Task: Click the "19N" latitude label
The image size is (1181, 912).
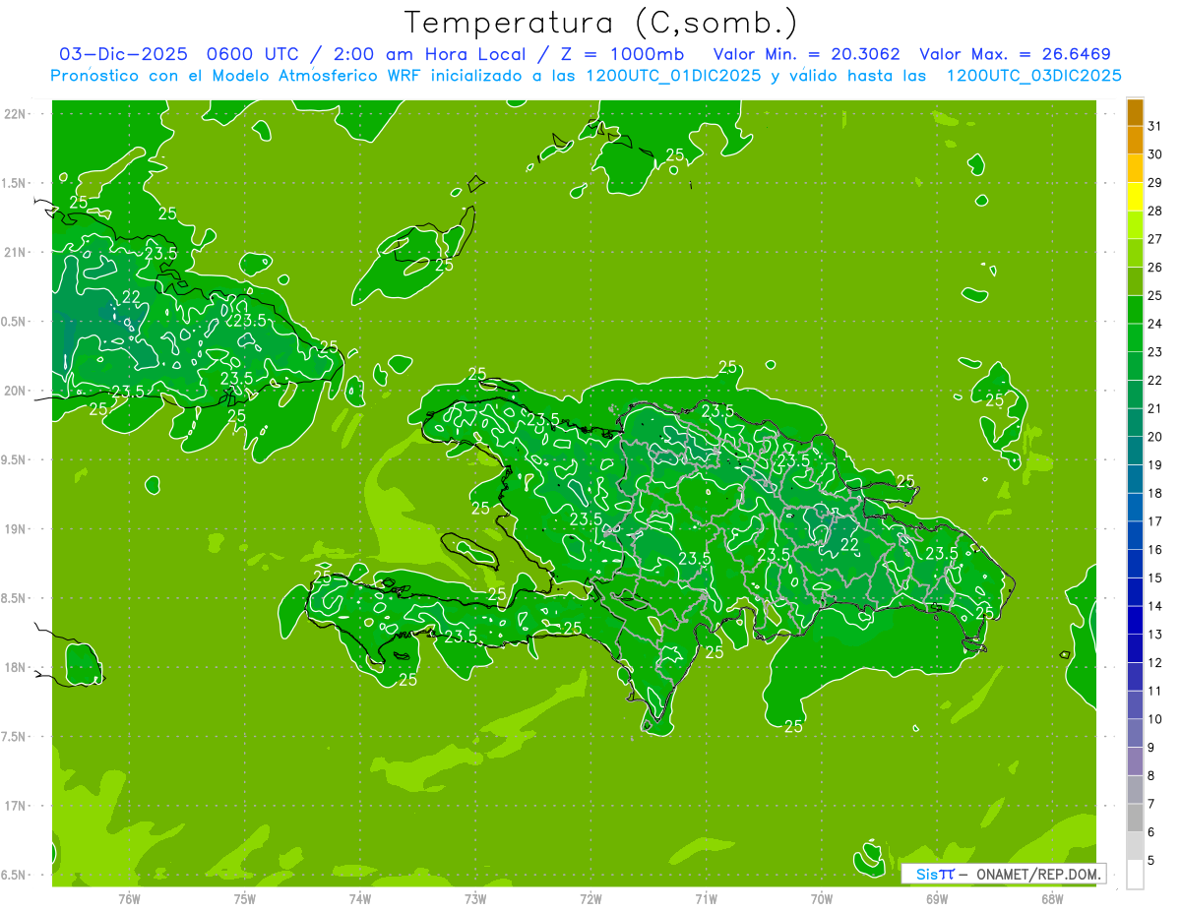Action: coord(16,529)
